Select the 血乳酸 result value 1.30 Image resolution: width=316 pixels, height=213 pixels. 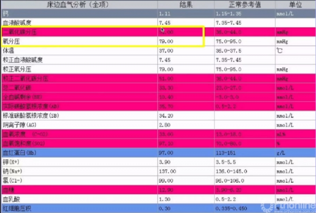pos(164,199)
